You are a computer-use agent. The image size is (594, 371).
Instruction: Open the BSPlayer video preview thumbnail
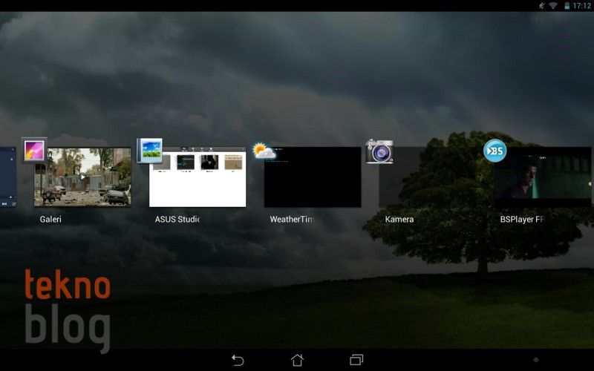point(543,178)
